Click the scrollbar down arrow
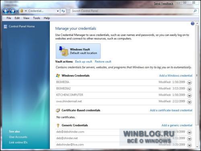The image size is (201, 151). pyautogui.click(x=197, y=147)
